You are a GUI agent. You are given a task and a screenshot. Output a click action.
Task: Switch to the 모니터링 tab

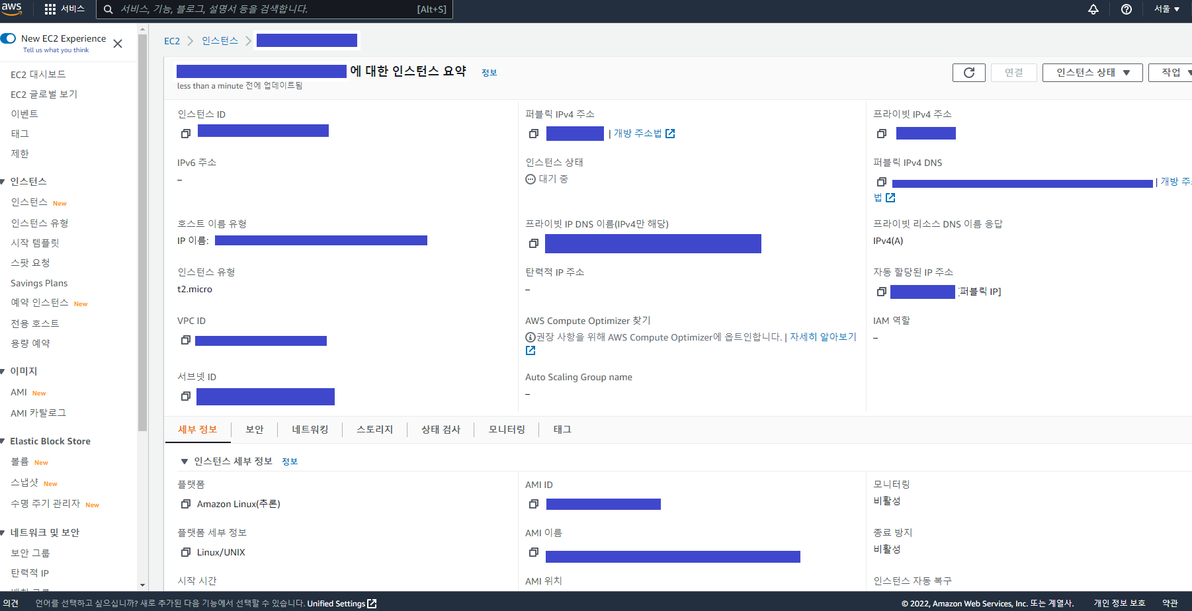point(507,429)
